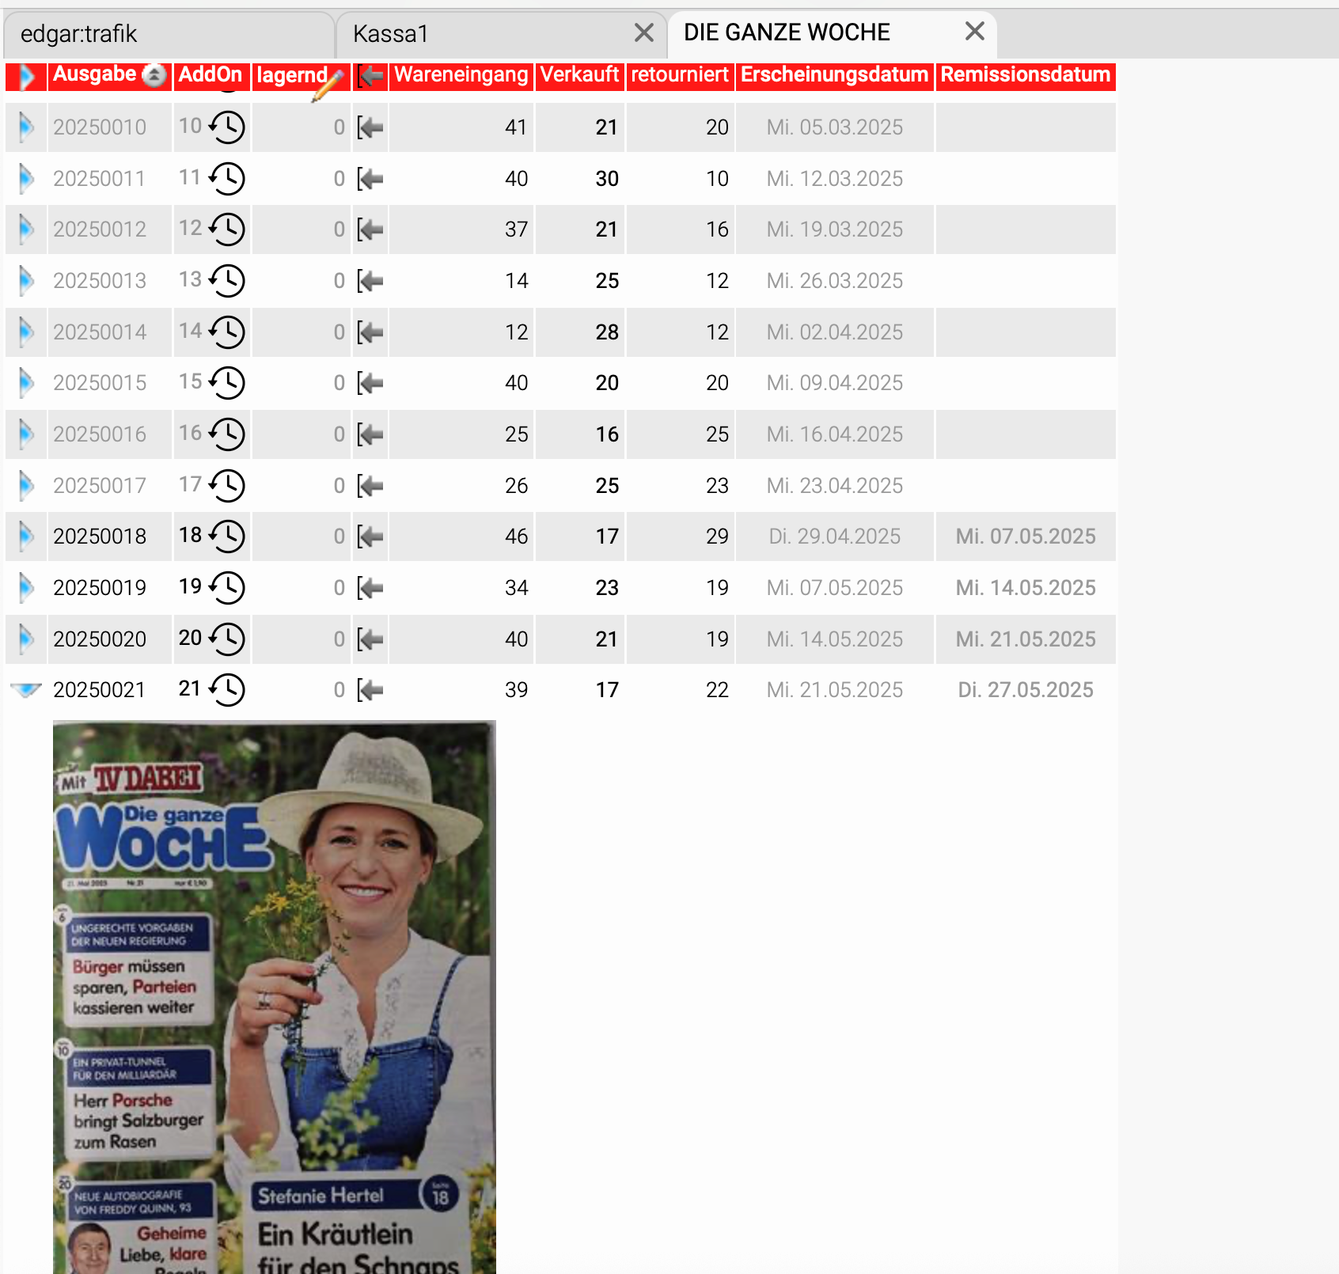Screen dimensions: 1339x1274
Task: Click goods-receipt arrow icon in row 20250014
Action: 370,332
